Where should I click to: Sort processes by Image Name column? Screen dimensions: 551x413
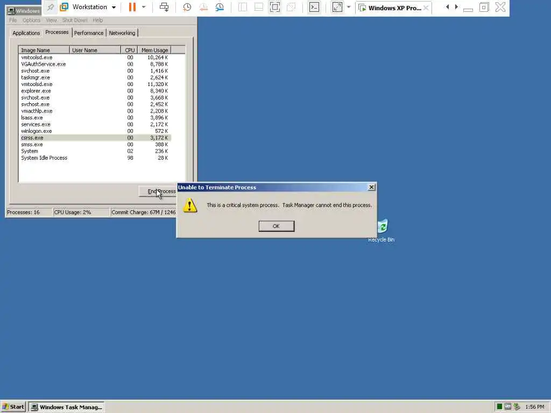click(x=44, y=50)
